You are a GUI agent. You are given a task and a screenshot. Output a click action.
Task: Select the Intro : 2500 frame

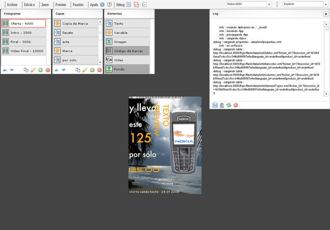[x=24, y=33]
